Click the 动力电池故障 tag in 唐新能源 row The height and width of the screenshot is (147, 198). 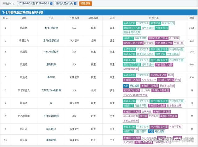[x=131, y=69]
